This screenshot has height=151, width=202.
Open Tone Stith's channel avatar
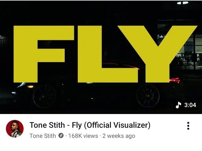[15, 129]
